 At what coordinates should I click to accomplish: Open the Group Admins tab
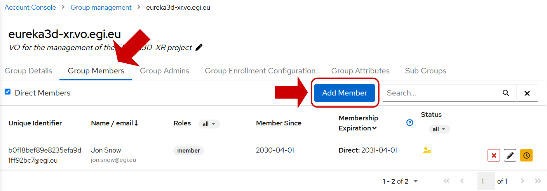[165, 71]
